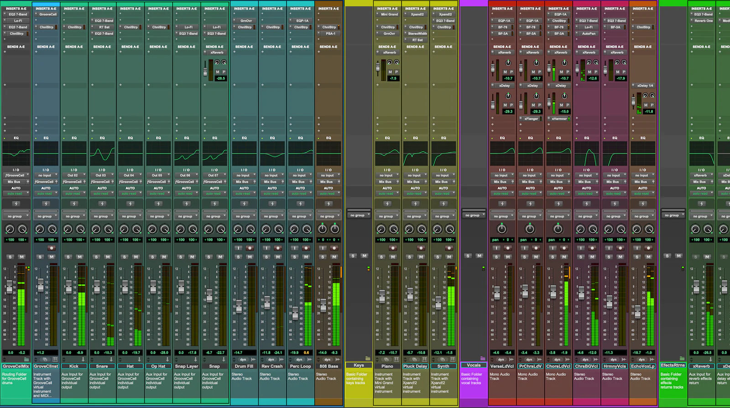Open the EQ curve graph on Hat track
The width and height of the screenshot is (730, 408).
[130, 153]
